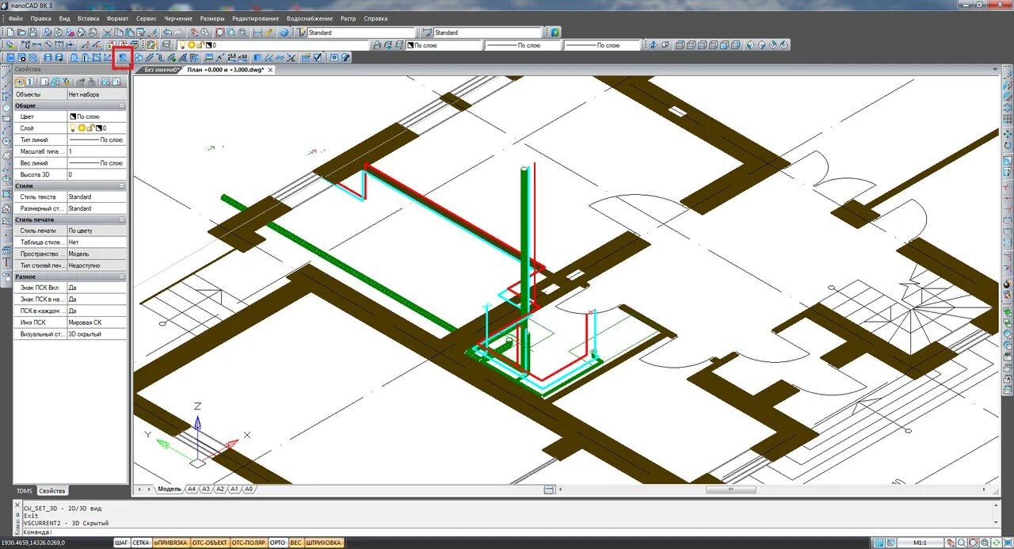Click the Open file folder icon
Viewport: 1014px width, 549px height.
pyautogui.click(x=21, y=32)
